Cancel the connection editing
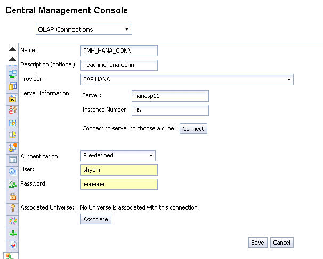 coord(281,243)
